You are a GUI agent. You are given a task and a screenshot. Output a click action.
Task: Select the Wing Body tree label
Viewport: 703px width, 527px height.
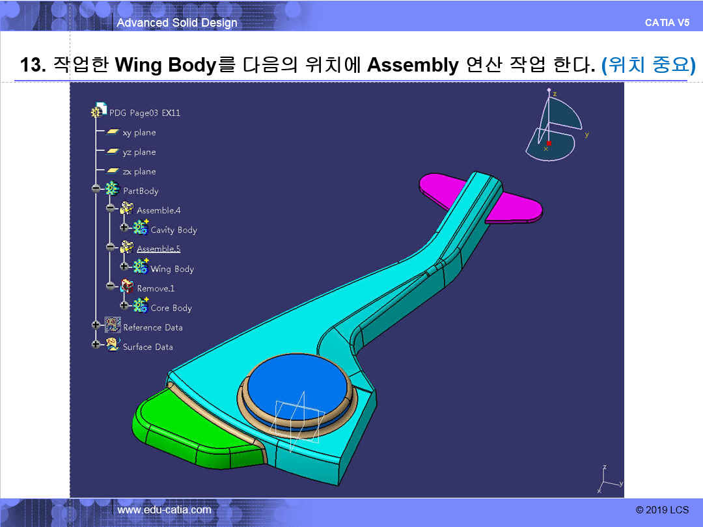coord(172,269)
